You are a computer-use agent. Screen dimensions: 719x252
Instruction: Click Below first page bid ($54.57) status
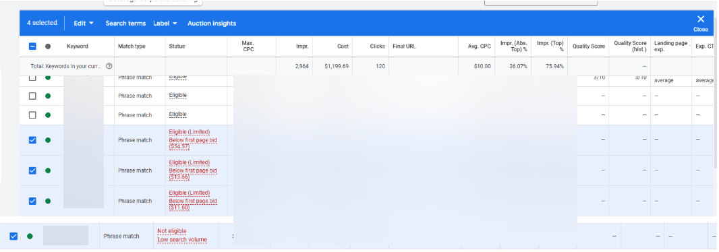(193, 144)
